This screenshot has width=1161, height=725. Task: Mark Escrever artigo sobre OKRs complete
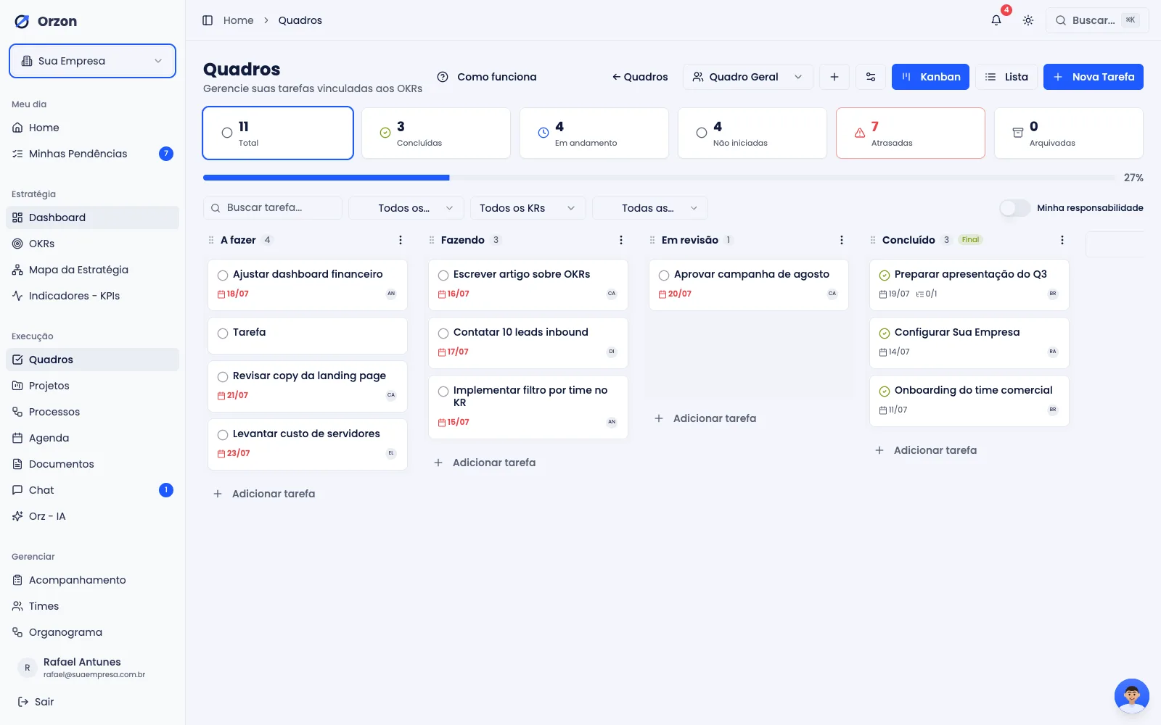tap(443, 275)
